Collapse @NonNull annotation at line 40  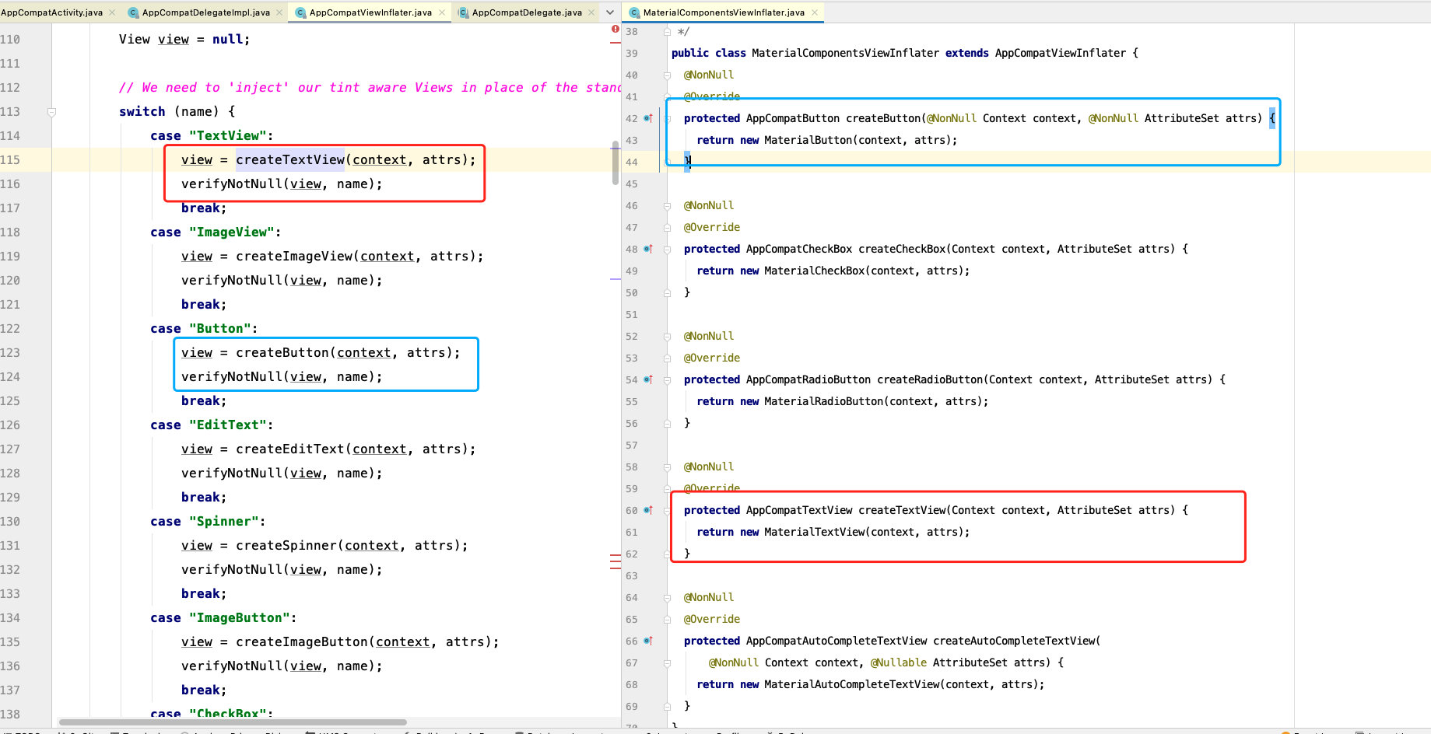click(667, 75)
